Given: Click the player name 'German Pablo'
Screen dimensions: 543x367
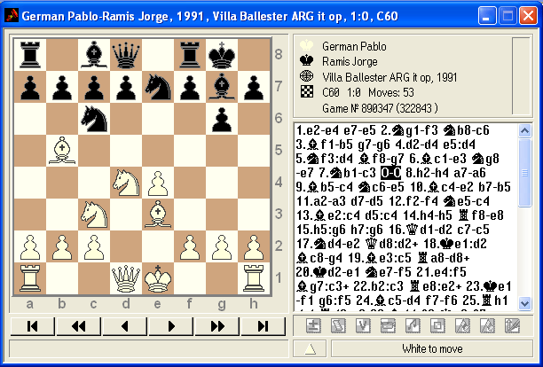Looking at the screenshot, I should [354, 46].
